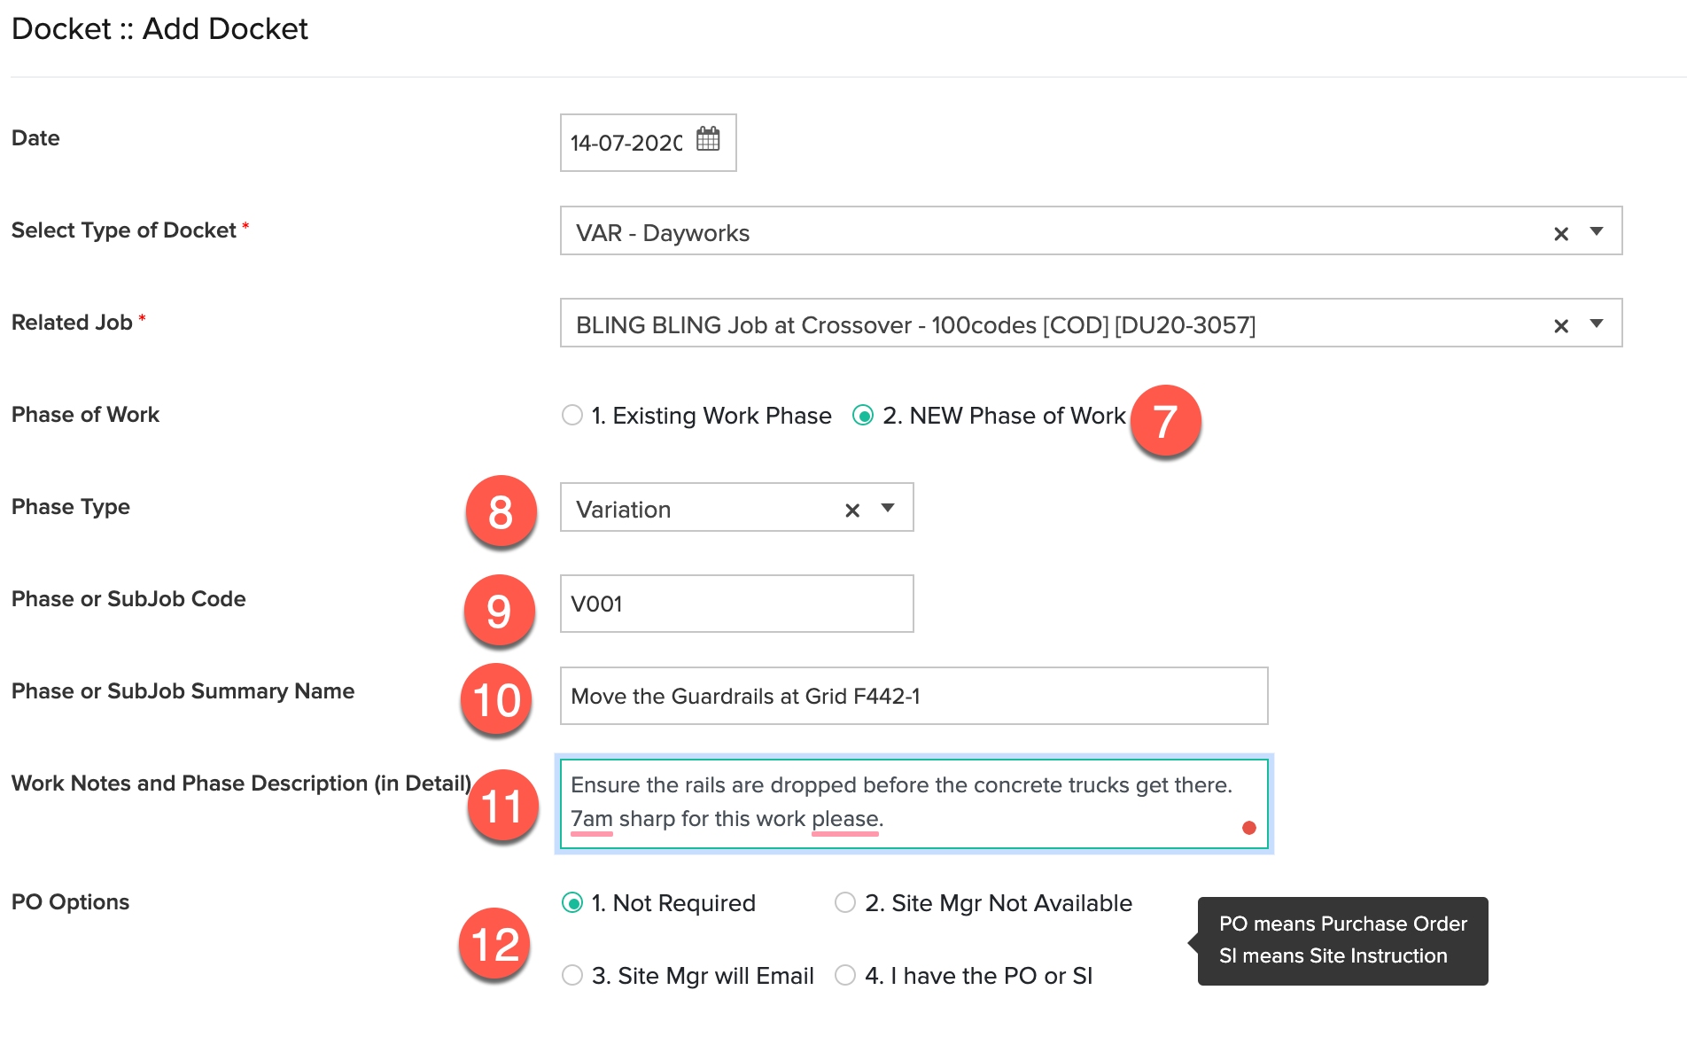Click the 'Phase Type' label

[71, 507]
